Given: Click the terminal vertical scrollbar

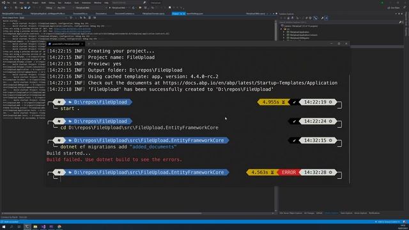Looking at the screenshot, I should (x=349, y=129).
